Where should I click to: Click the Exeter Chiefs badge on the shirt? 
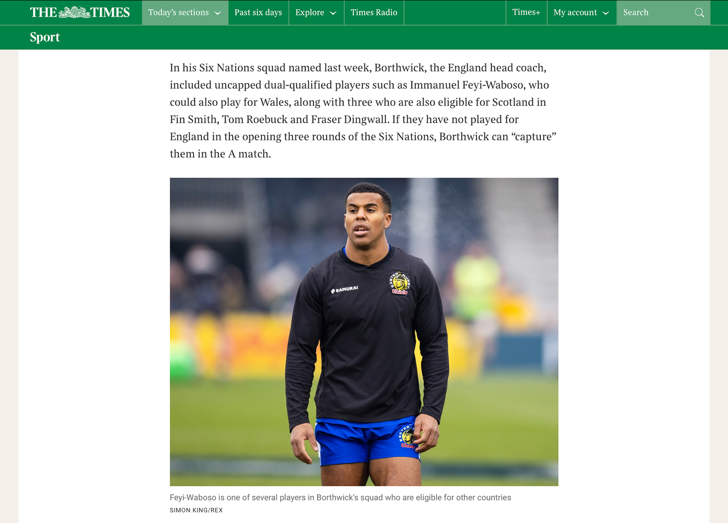coord(400,283)
